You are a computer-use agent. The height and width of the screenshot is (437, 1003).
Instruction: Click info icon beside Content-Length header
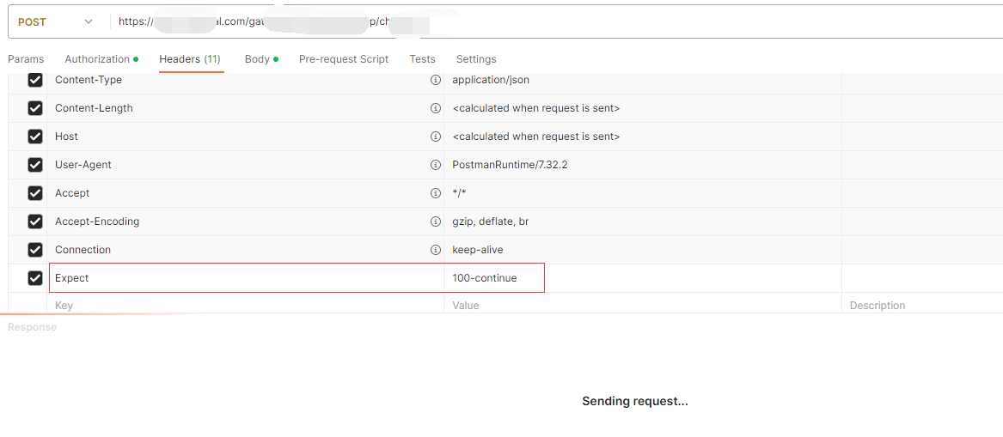tap(435, 108)
